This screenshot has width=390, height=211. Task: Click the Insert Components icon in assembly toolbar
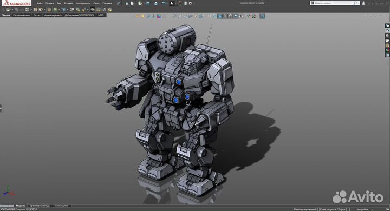[9, 9]
